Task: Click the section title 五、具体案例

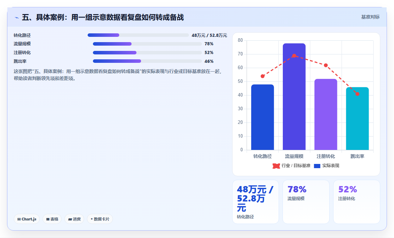Action: point(103,17)
